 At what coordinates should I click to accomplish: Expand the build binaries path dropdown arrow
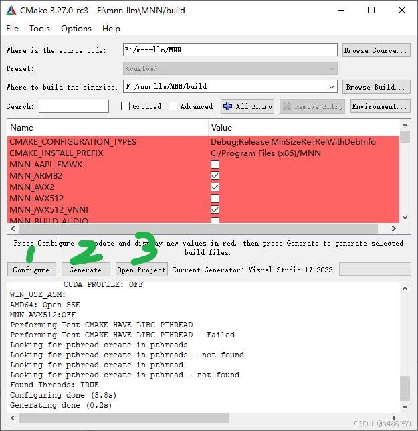coord(332,87)
